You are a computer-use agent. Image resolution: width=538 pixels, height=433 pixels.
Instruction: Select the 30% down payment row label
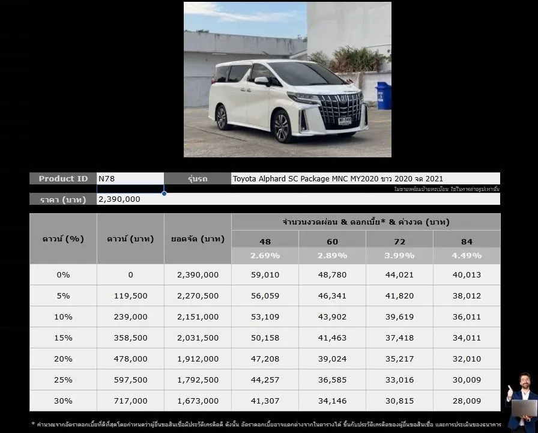63,401
